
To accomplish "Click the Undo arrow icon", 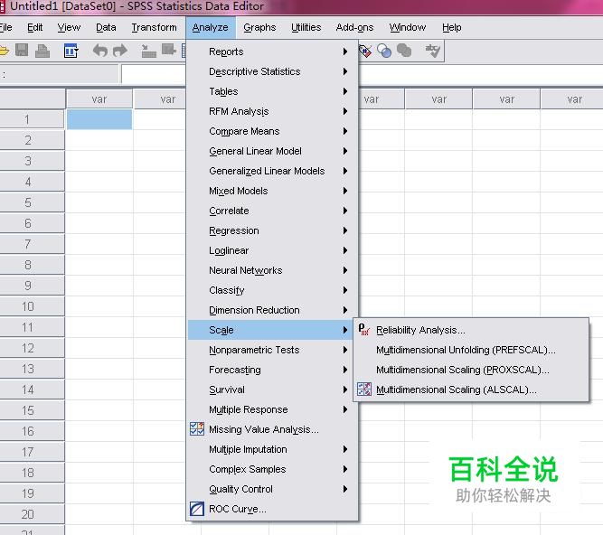I will pyautogui.click(x=100, y=51).
